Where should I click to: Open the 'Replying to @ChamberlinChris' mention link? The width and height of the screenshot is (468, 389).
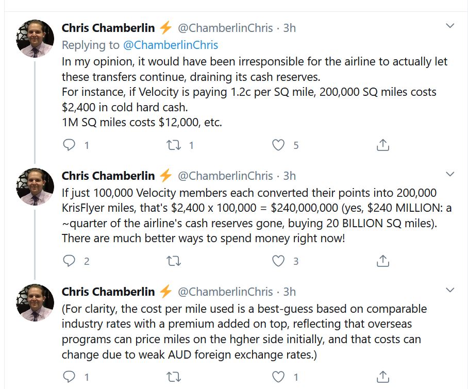coord(176,45)
